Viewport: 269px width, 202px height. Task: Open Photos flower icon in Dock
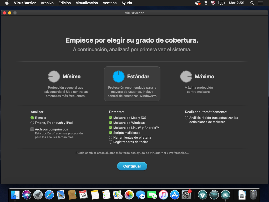[x=129, y=195]
